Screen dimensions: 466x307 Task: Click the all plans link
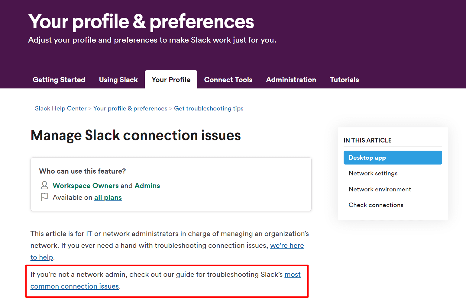pos(108,198)
